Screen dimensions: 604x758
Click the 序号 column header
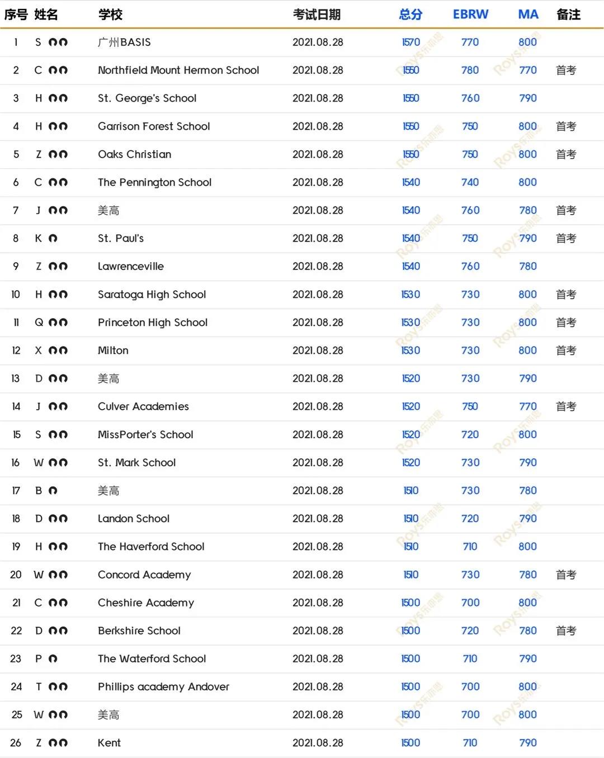pos(16,15)
